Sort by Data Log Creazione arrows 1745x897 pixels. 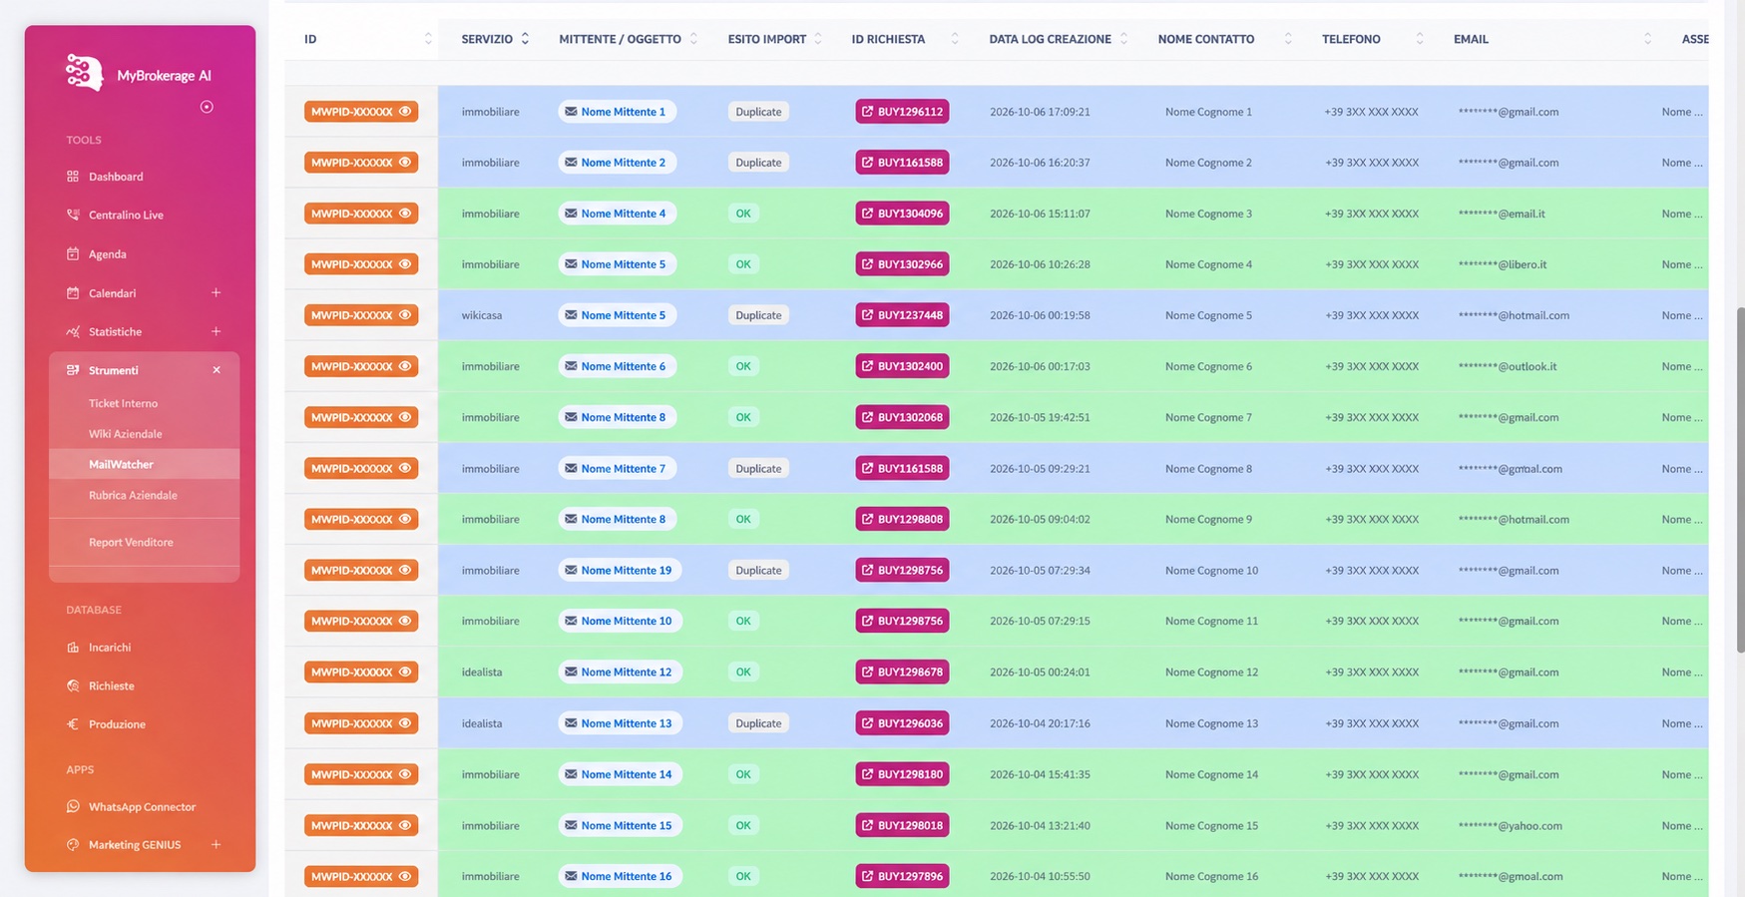click(x=1123, y=39)
